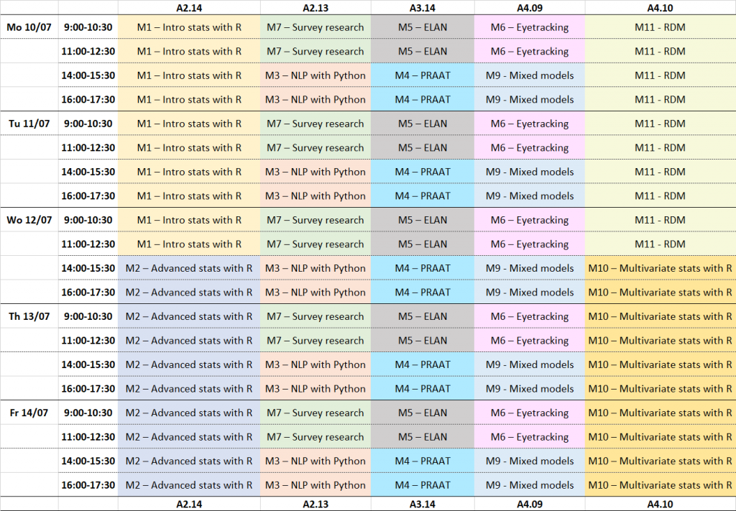736x511 pixels.
Task: Click Tuesday 11:00-12:30 time slot cell
Action: [88, 147]
